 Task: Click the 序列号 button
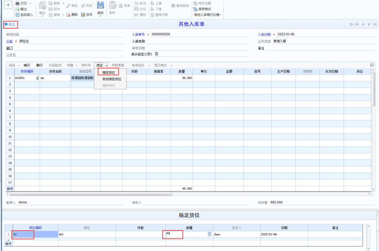(x=86, y=65)
